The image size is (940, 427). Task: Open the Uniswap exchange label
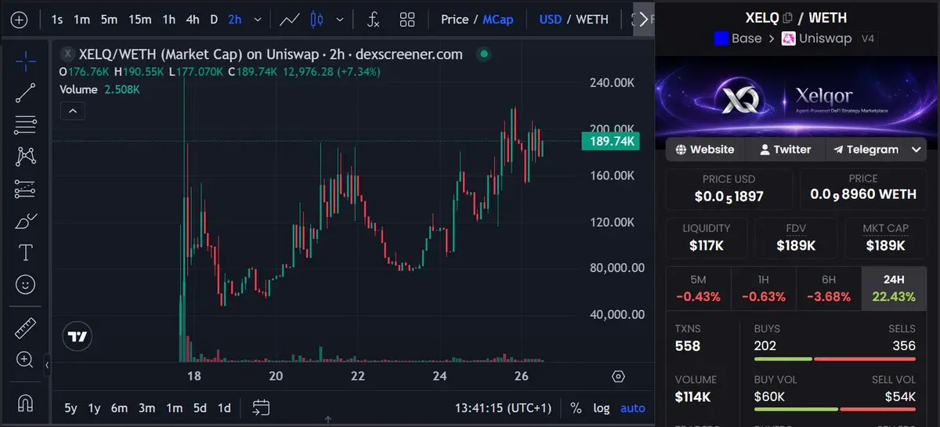[x=816, y=38]
